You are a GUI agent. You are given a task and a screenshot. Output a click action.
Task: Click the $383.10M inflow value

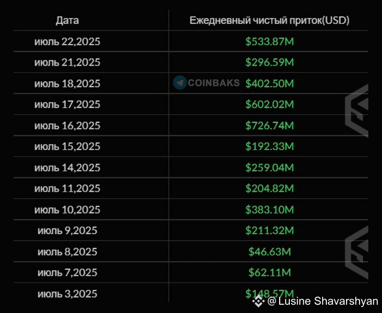(270, 209)
